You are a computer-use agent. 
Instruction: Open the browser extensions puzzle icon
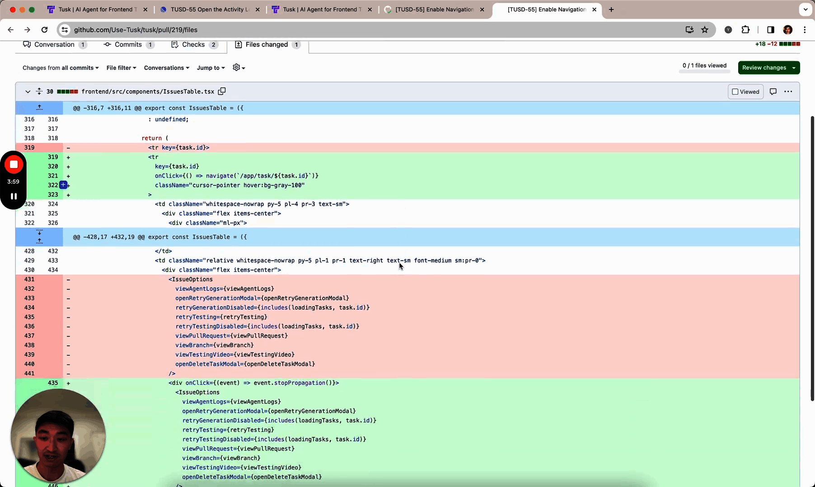coord(745,30)
